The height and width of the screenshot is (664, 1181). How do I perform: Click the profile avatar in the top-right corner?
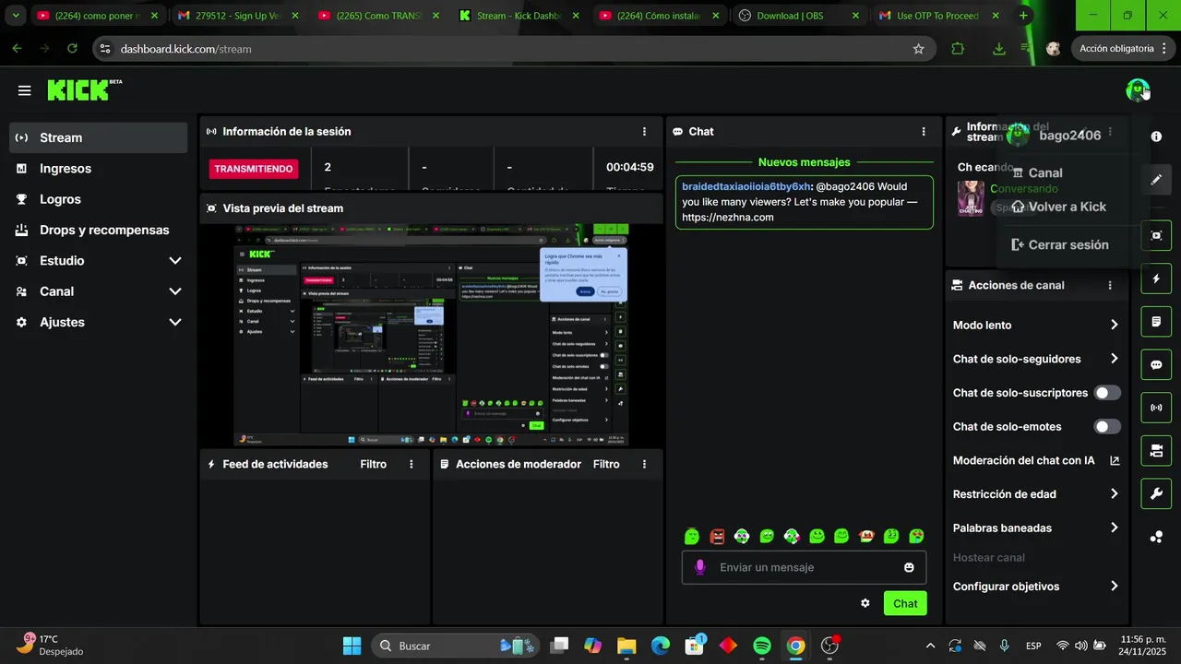pyautogui.click(x=1138, y=90)
